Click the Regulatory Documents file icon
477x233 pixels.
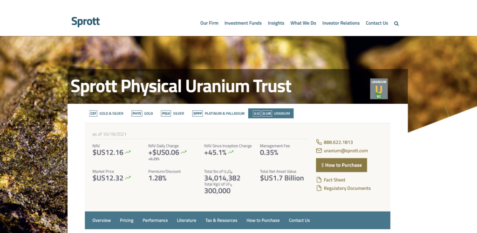319,188
